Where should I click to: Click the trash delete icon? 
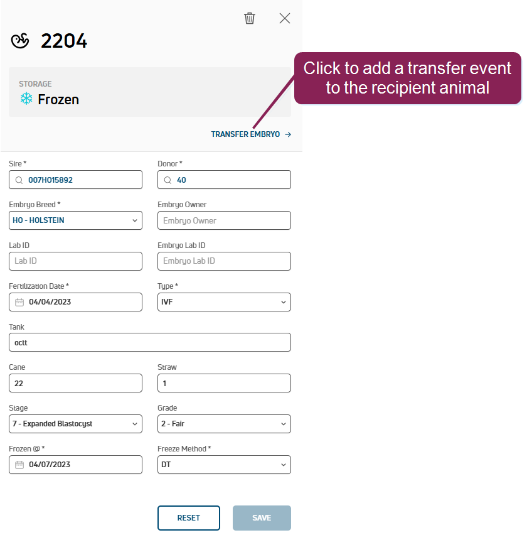[250, 18]
